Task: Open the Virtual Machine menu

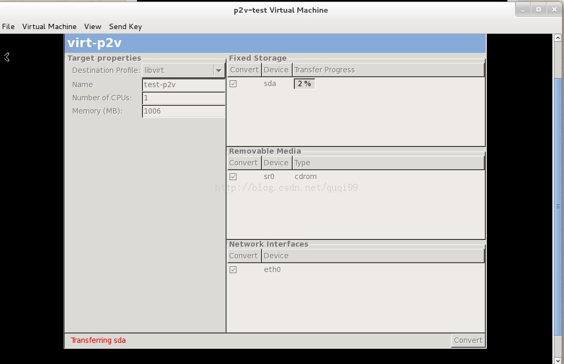Action: click(49, 26)
